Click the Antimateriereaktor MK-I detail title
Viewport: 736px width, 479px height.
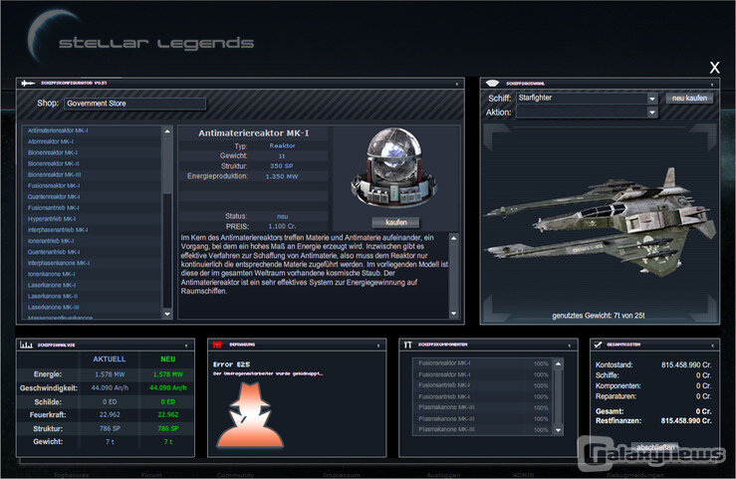[x=254, y=133]
